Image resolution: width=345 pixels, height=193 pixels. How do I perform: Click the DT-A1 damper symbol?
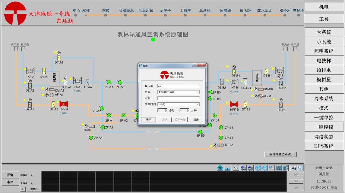point(44,71)
